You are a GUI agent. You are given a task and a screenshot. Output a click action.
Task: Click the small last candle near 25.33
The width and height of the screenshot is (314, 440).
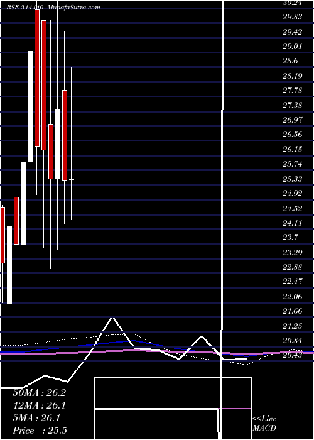click(72, 179)
